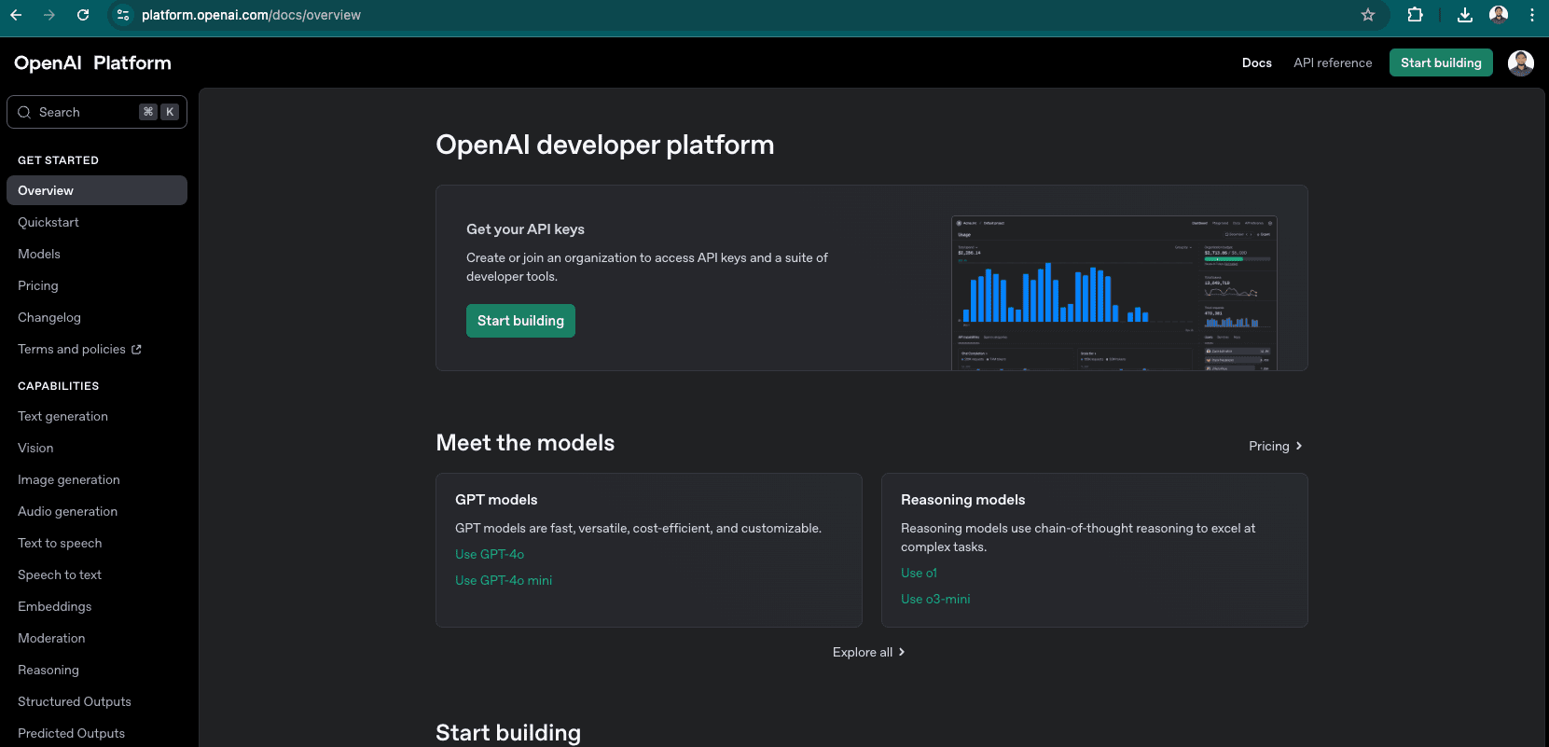Open the Use o3-mini link
Image resolution: width=1549 pixels, height=747 pixels.
(935, 600)
